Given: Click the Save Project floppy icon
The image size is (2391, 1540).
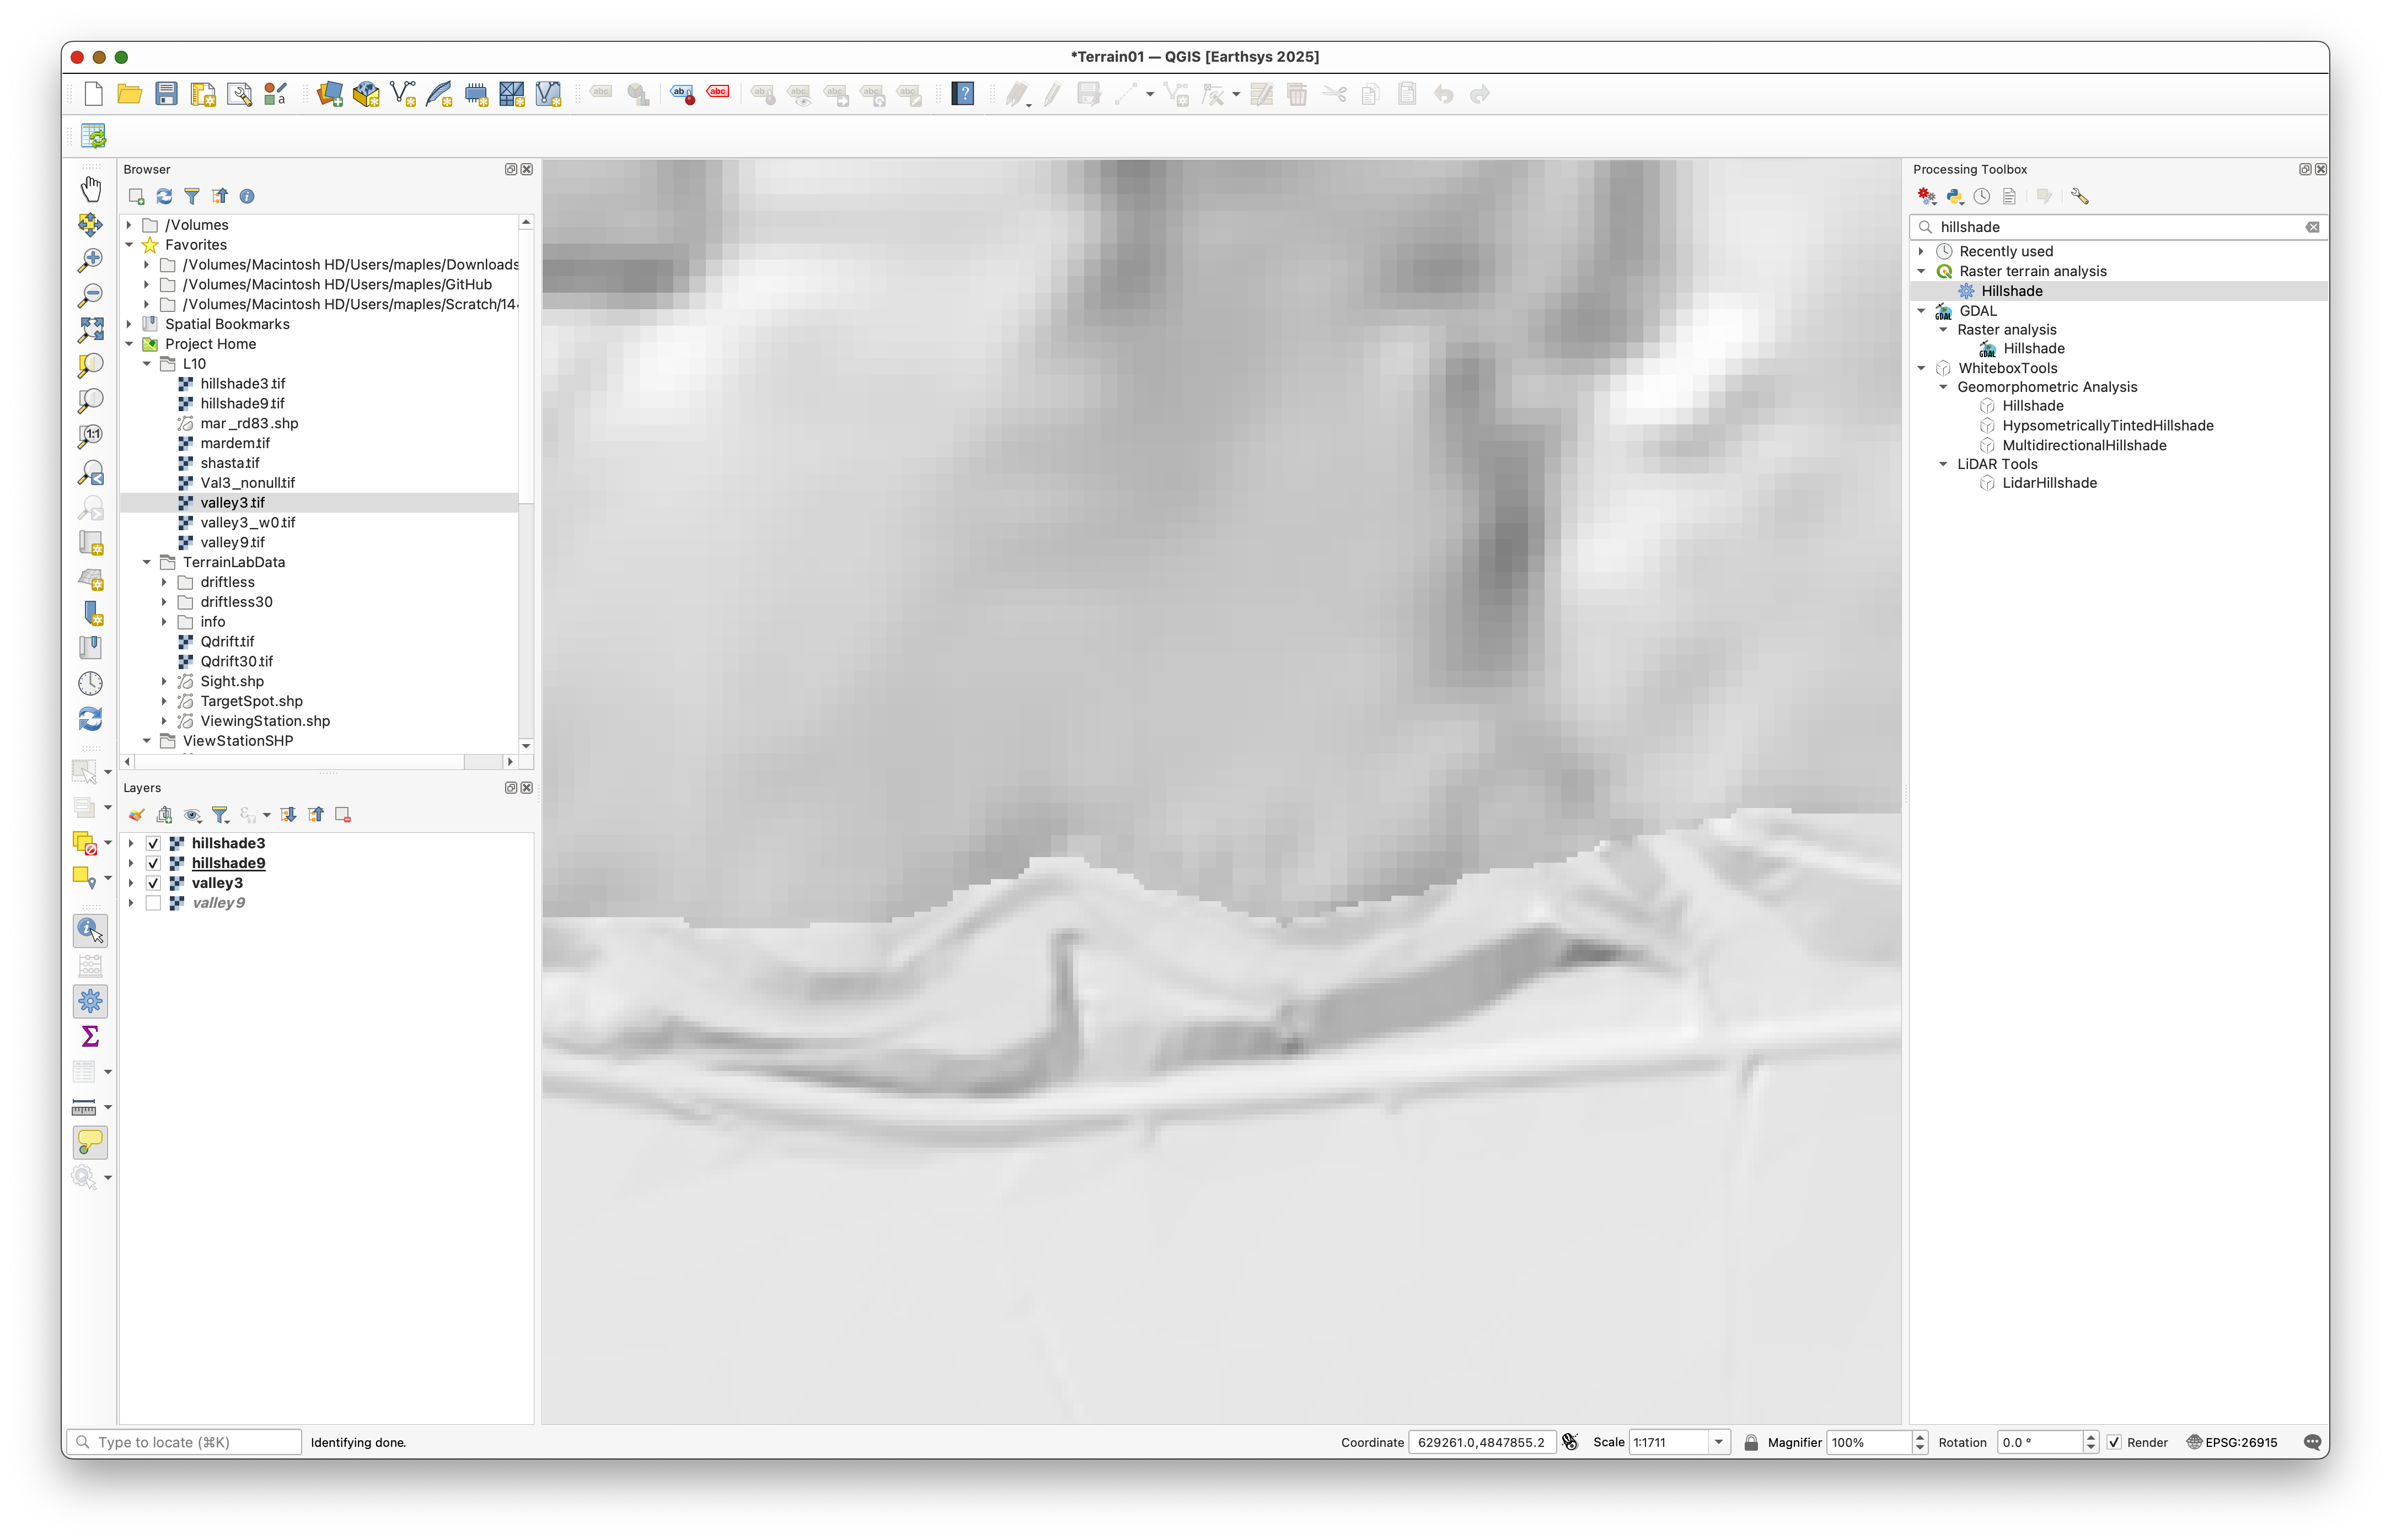Looking at the screenshot, I should (166, 94).
